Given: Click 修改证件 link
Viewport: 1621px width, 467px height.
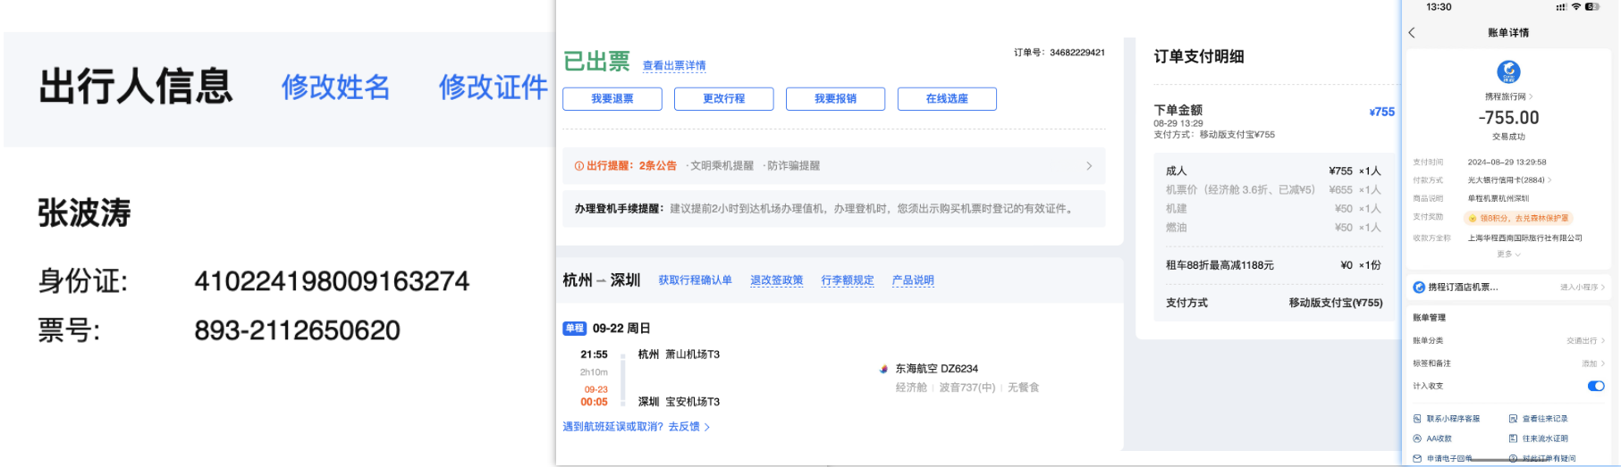Looking at the screenshot, I should tap(493, 88).
